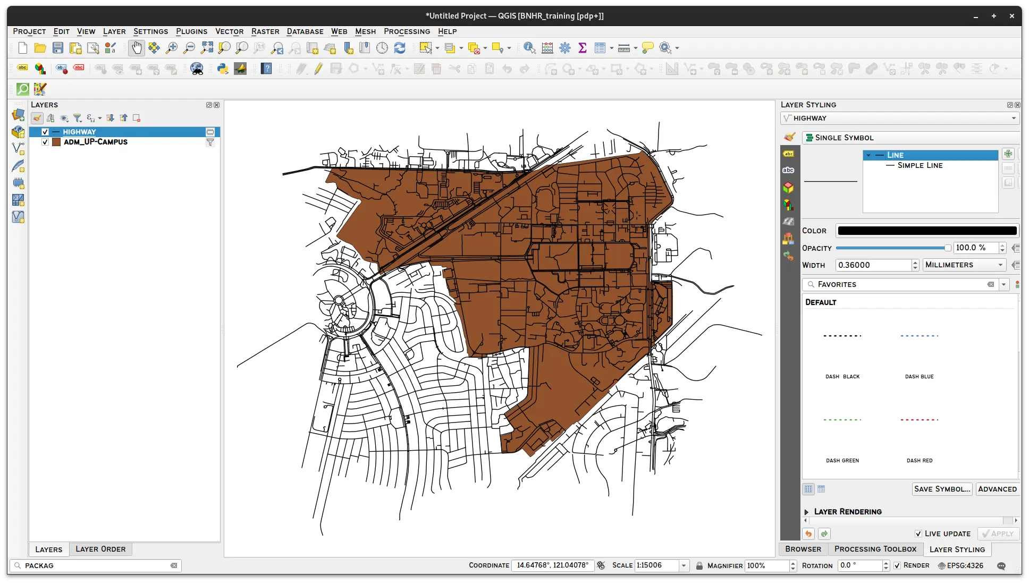This screenshot has width=1029, height=583.
Task: Open the Field Calculator icon
Action: (x=547, y=48)
